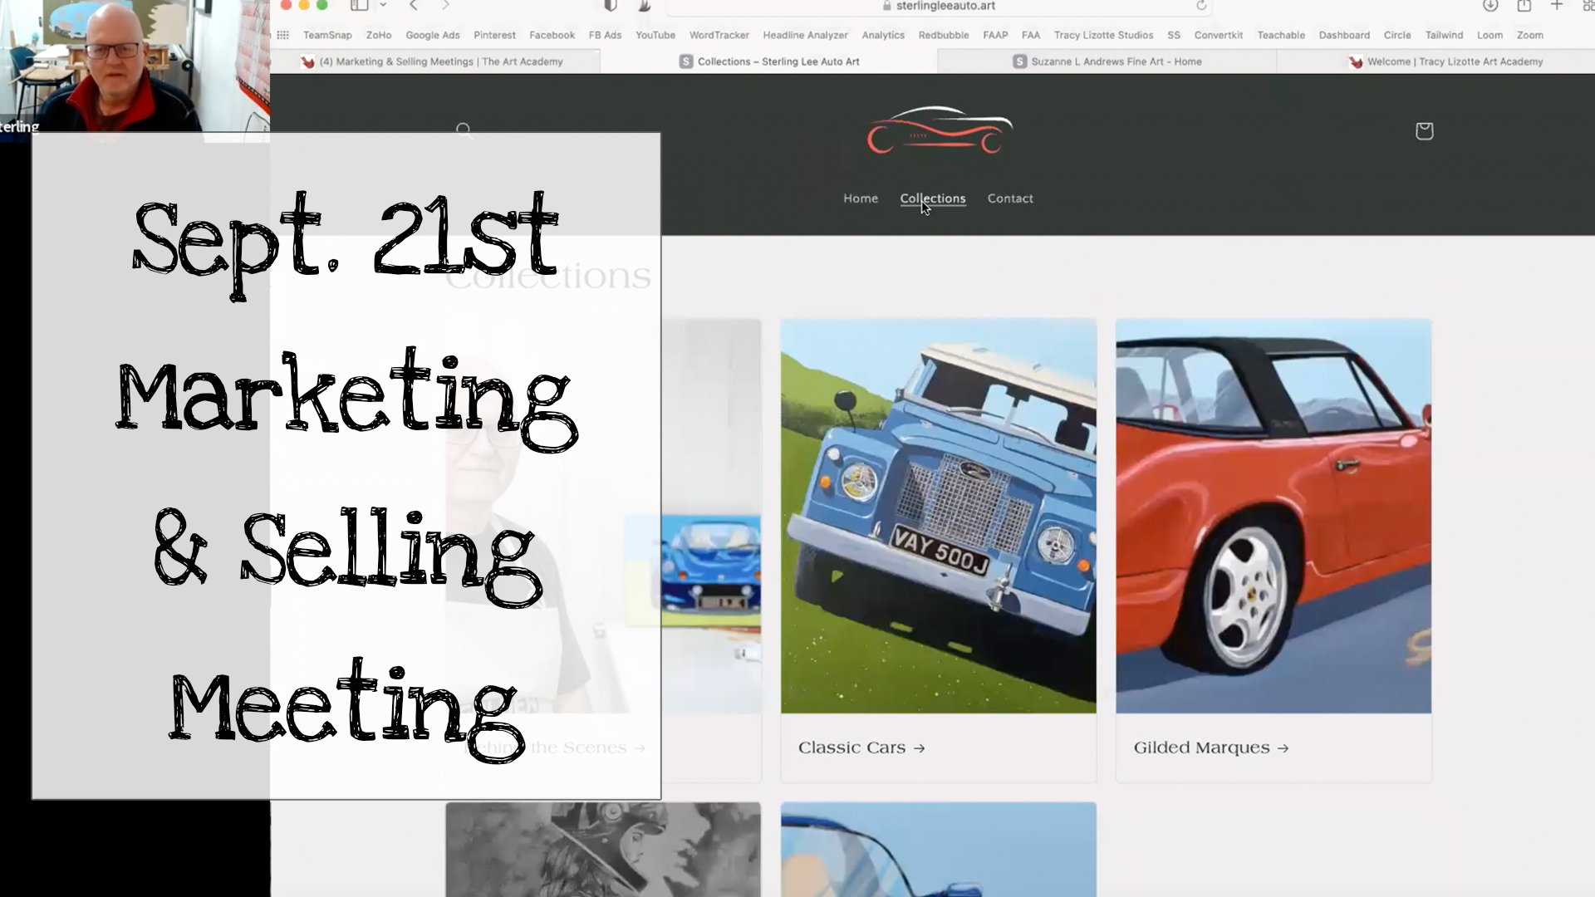The image size is (1595, 897).
Task: Open ZoHo bookmark
Action: coord(379,35)
